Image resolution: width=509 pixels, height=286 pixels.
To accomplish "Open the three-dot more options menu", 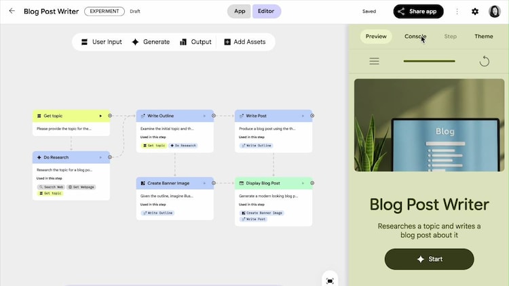I will coord(457,12).
